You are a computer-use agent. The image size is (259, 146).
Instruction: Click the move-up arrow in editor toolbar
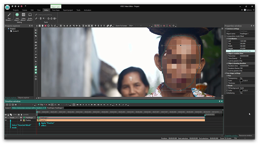click(96, 26)
